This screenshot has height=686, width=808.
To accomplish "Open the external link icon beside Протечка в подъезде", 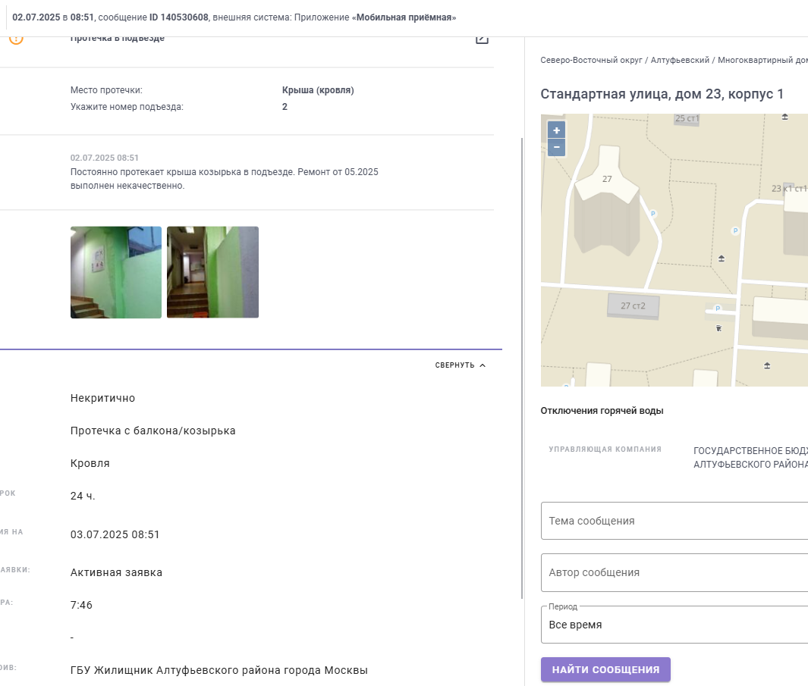I will point(482,39).
